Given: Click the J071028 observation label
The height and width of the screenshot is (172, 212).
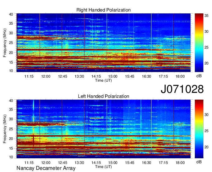Looking at the screenshot, I should pos(182,89).
